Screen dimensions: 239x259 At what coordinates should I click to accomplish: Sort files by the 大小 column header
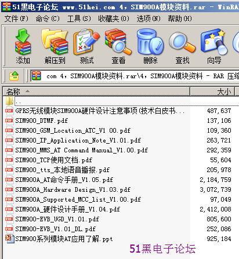(x=212, y=92)
